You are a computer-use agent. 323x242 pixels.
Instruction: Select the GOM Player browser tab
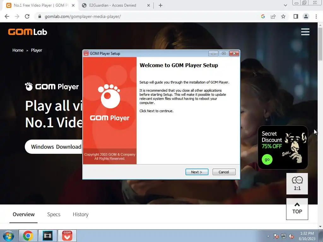[40, 5]
